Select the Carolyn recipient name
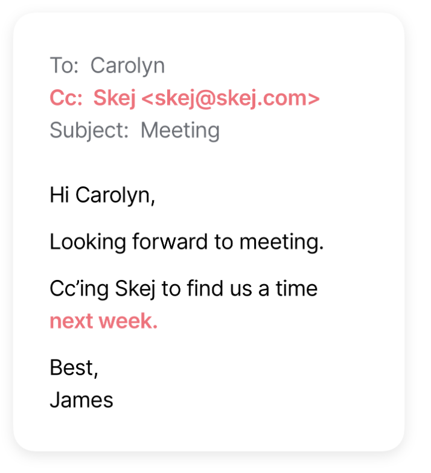 click(128, 66)
